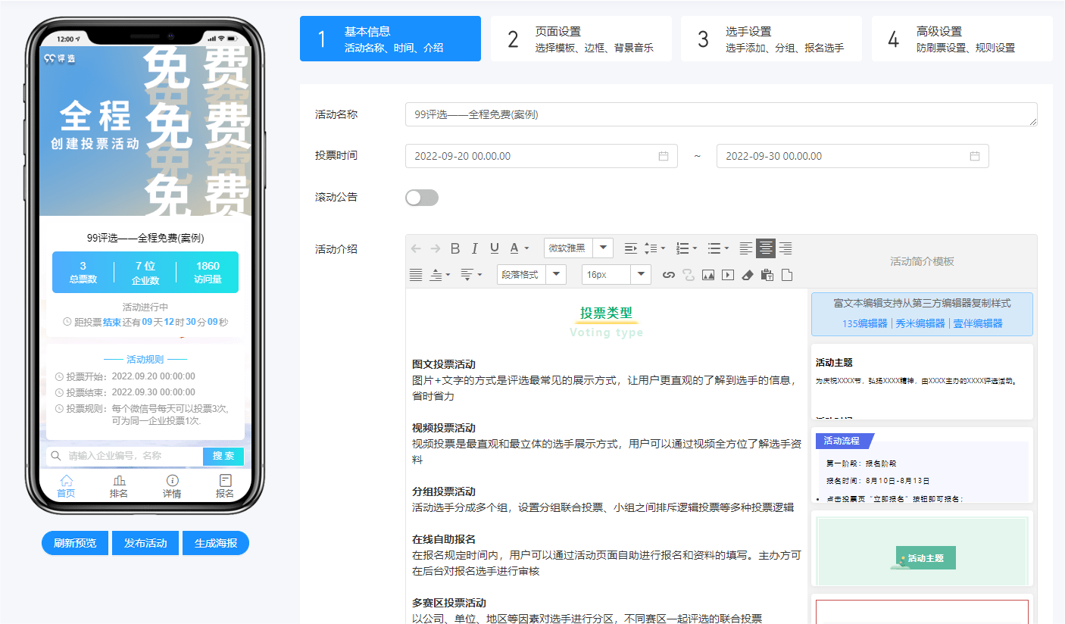Select center text alignment
The width and height of the screenshot is (1065, 624).
click(766, 248)
